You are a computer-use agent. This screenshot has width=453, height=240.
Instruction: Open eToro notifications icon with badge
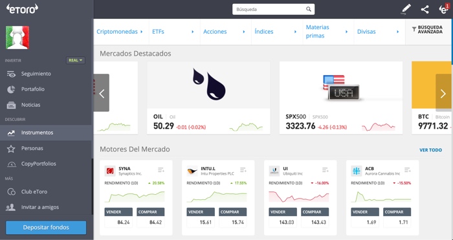point(443,8)
